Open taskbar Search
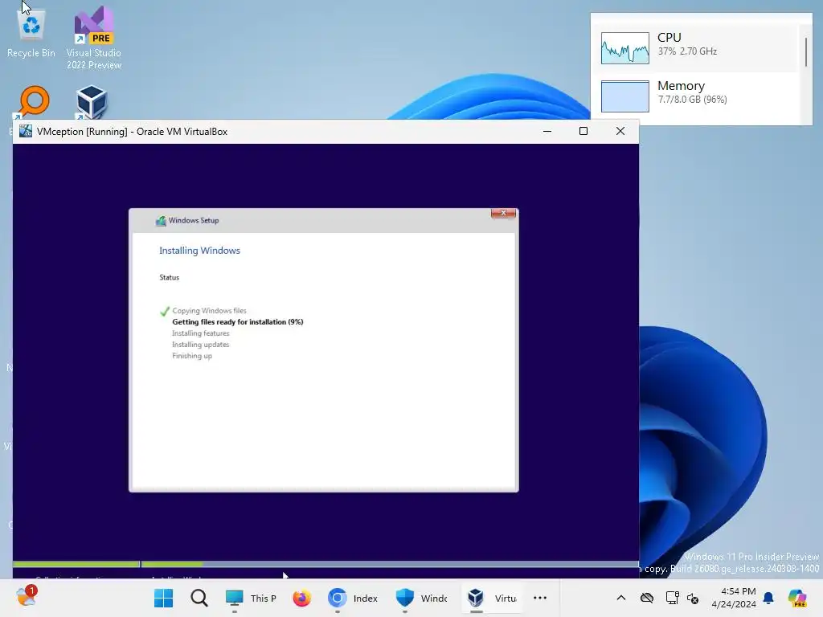 pos(199,598)
